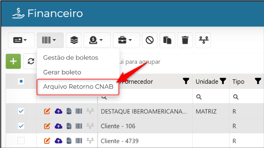The width and height of the screenshot is (264, 148).
Task: Click document icon in DESTAQUE IBEROAMERICANA row
Action: click(69, 111)
